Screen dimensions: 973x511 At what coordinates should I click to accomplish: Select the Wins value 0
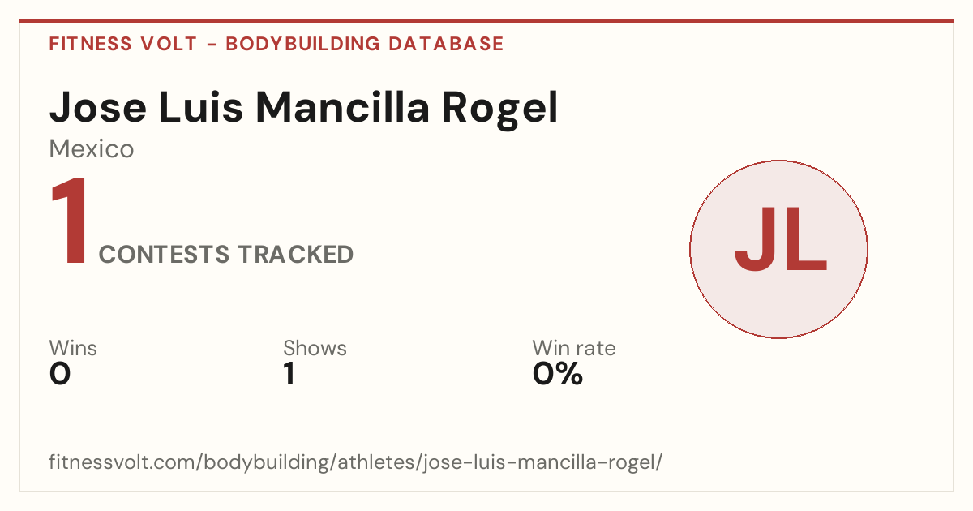[60, 374]
